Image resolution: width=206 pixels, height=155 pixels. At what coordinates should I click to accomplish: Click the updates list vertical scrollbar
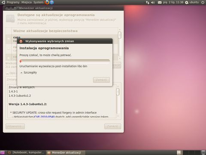pos(120,44)
